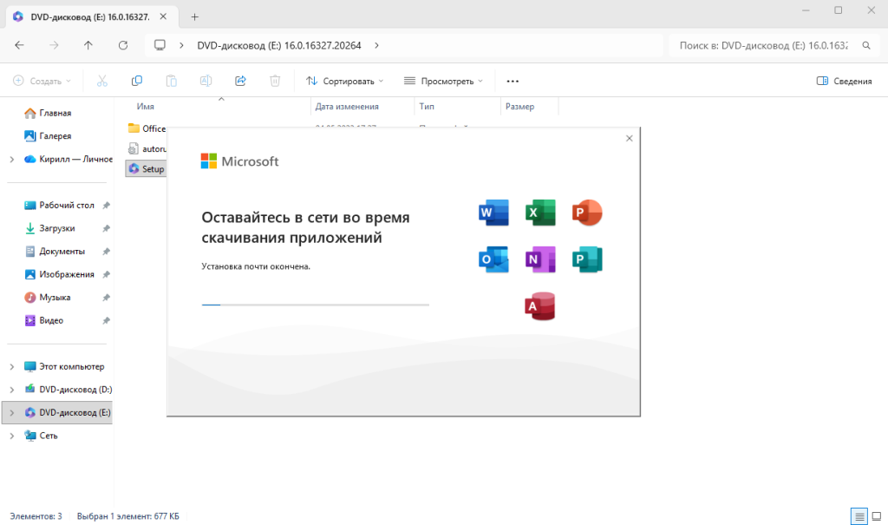This screenshot has height=525, width=888.
Task: Click the pin icon next to Загрузки
Action: tap(106, 228)
